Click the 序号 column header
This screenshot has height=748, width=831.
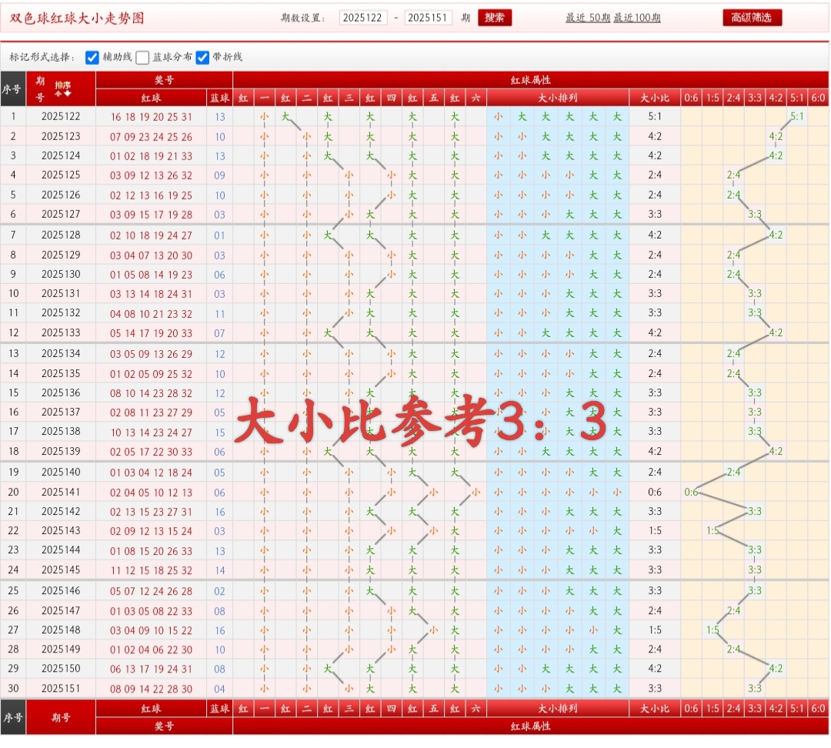pyautogui.click(x=13, y=90)
